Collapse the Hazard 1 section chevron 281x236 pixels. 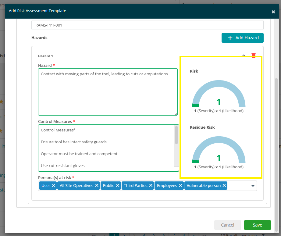pyautogui.click(x=244, y=55)
